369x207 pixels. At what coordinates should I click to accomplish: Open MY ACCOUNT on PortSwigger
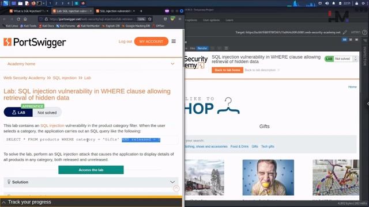point(151,41)
